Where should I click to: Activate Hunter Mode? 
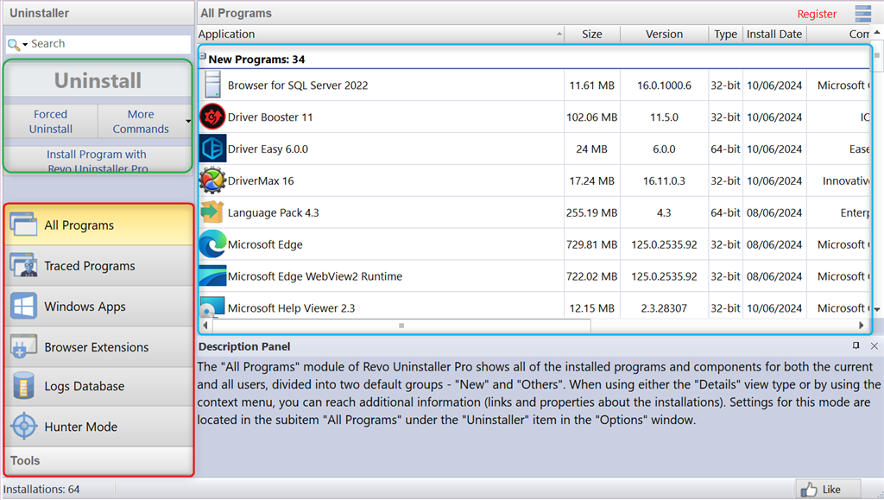pos(99,427)
